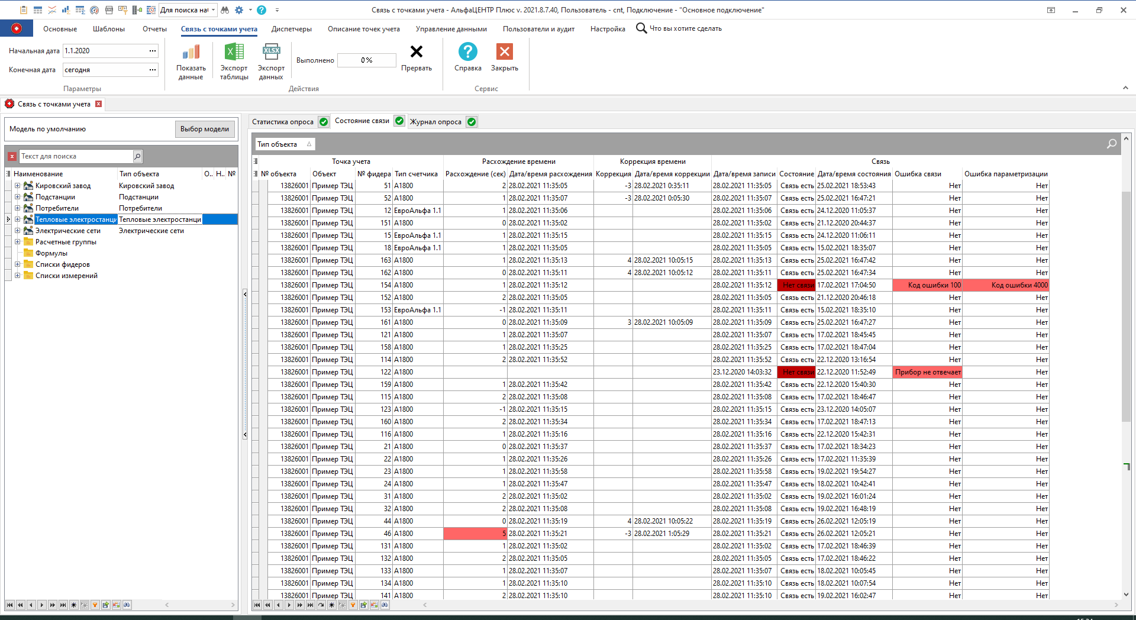This screenshot has width=1136, height=620.
Task: Select the binoculars search icon in the toolbar
Action: coord(225,10)
